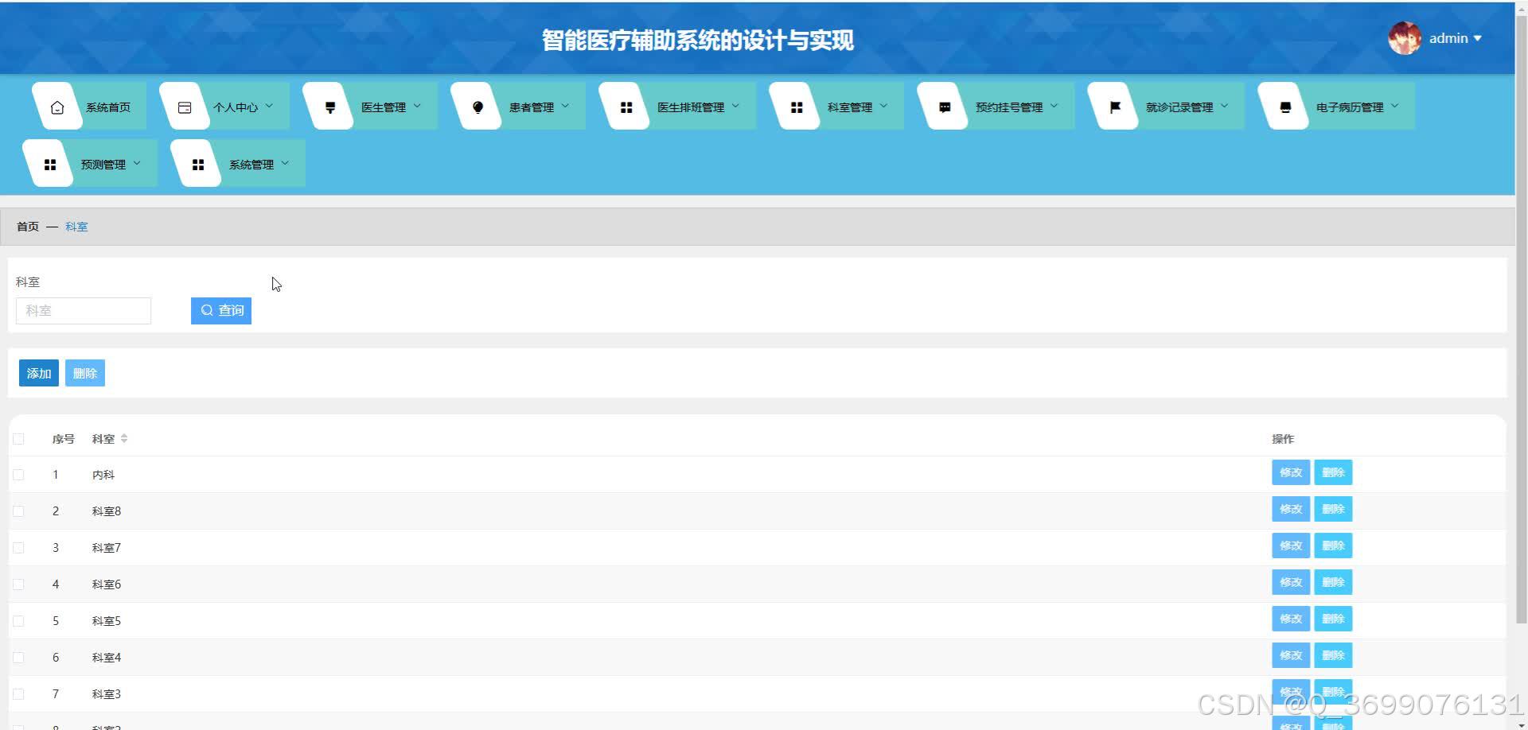Click the chat icon of 预约挂号管理

point(945,107)
